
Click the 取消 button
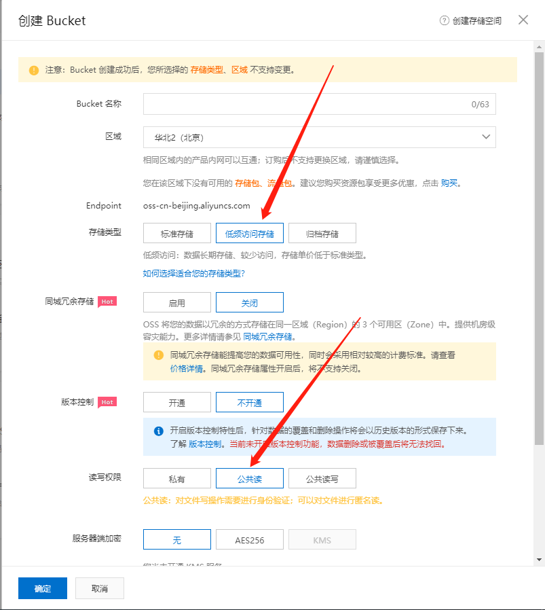(x=100, y=588)
